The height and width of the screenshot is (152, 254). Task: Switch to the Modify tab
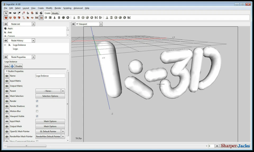click(x=55, y=13)
